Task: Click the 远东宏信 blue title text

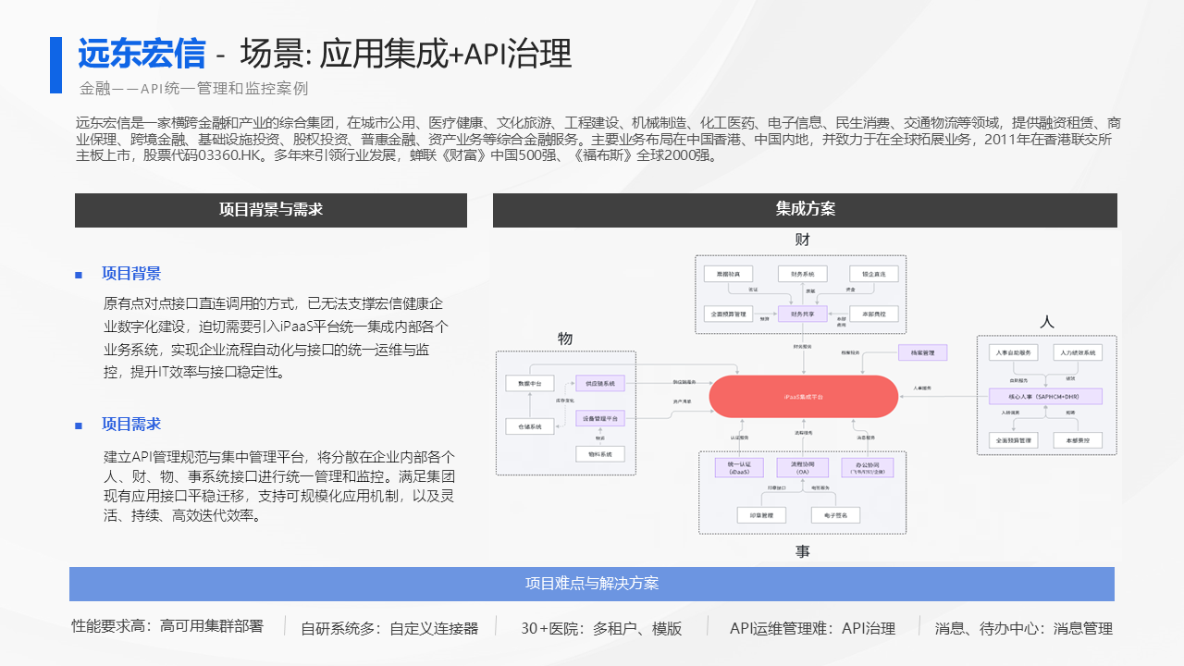Action: [142, 55]
